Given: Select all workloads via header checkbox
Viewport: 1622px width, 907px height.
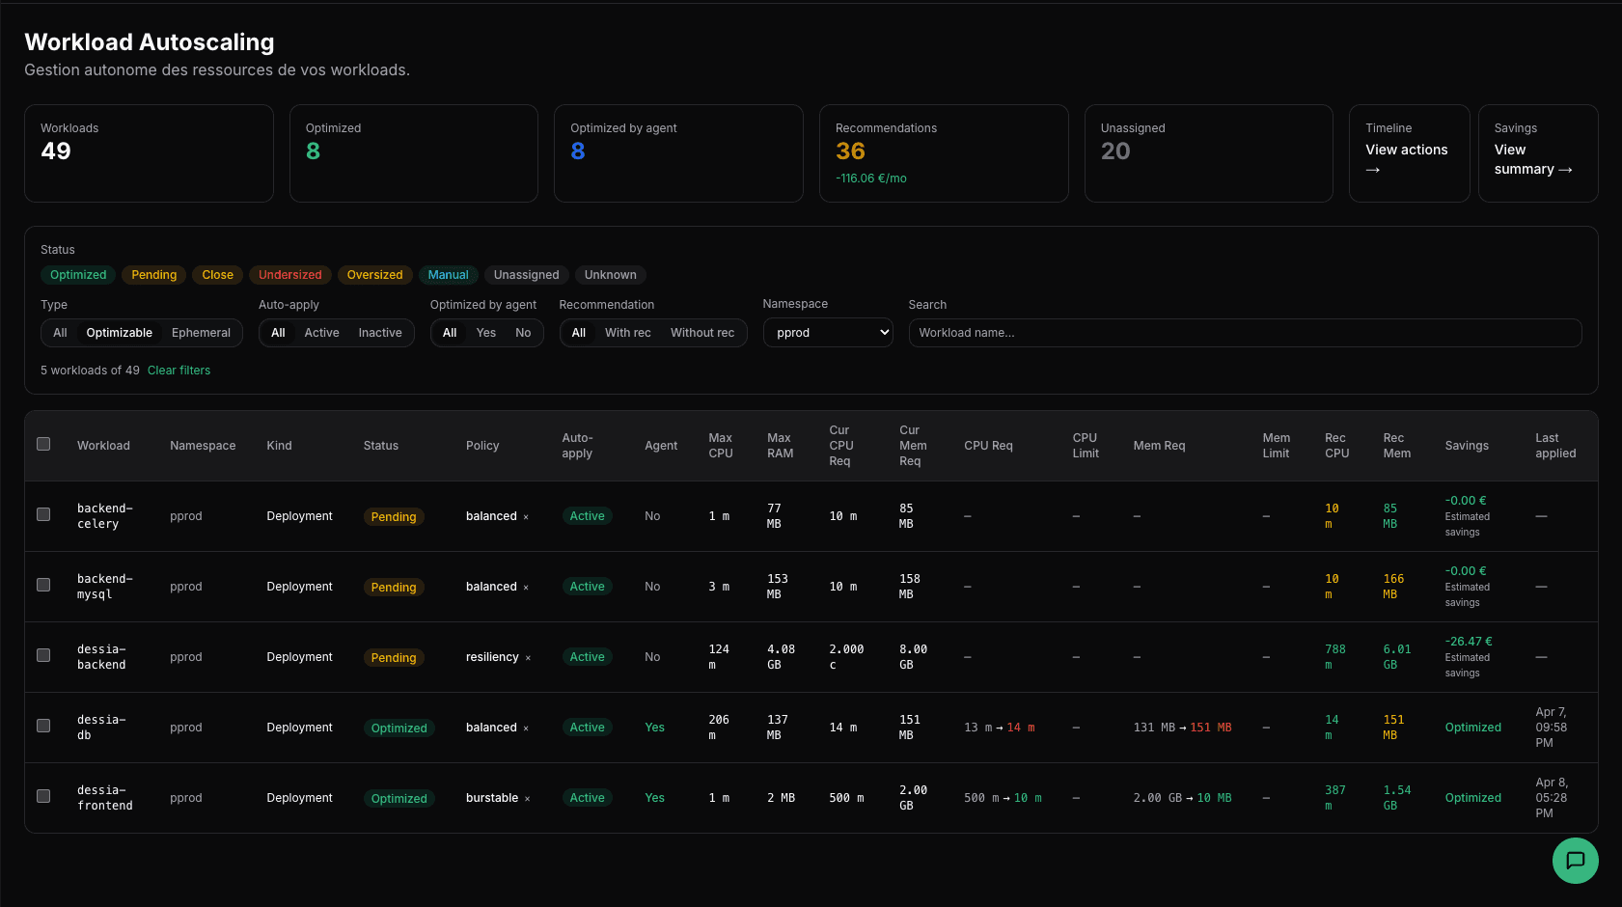Looking at the screenshot, I should [43, 443].
